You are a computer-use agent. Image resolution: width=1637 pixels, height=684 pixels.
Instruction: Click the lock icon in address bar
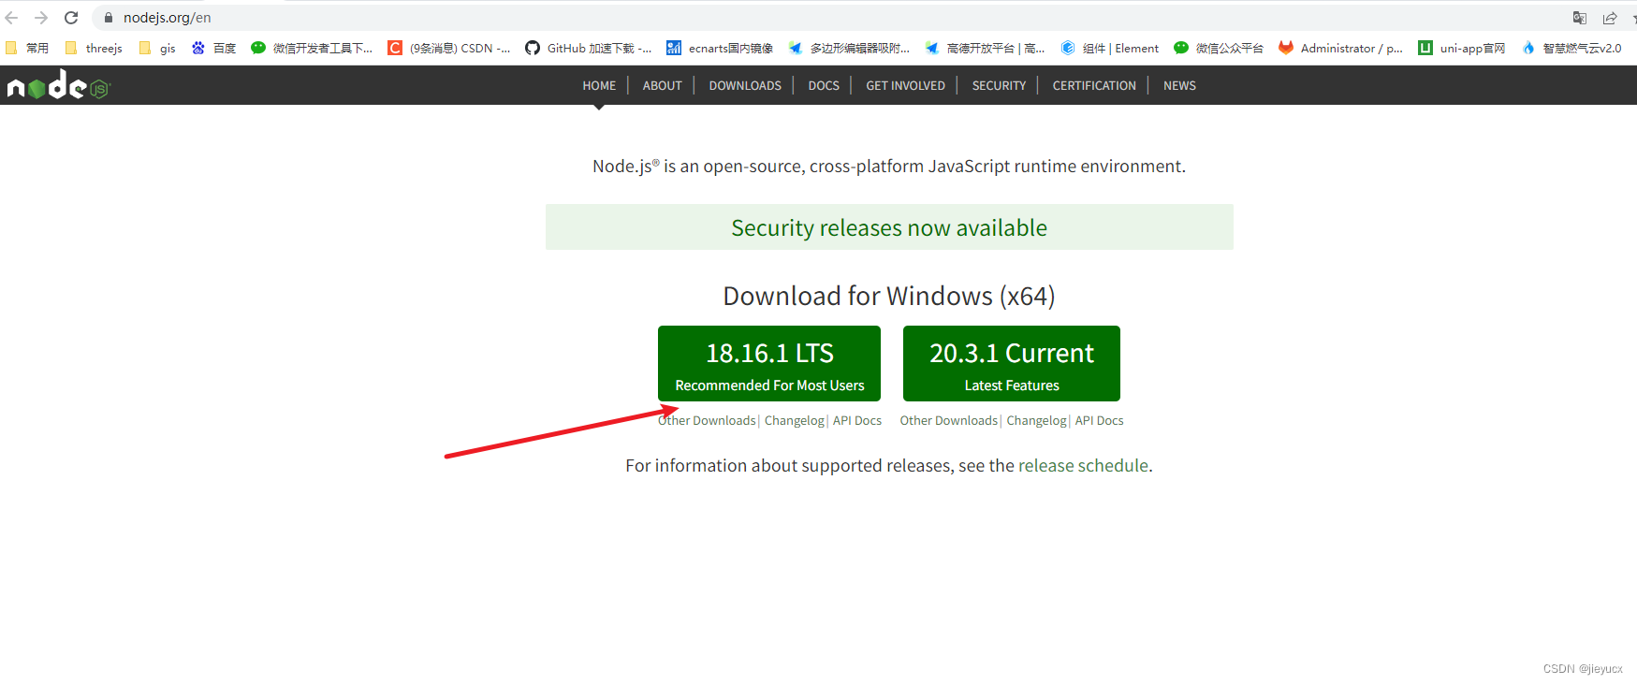(109, 18)
